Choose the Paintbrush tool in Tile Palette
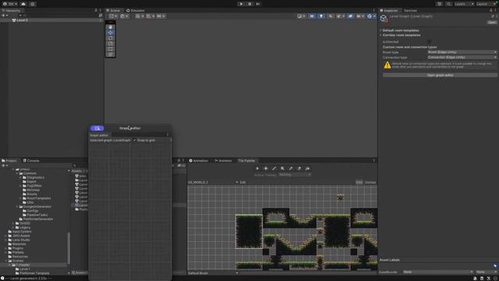 [x=274, y=169]
